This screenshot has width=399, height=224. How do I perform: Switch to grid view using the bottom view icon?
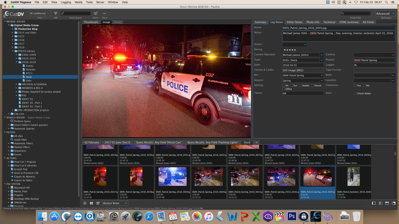[x=92, y=203]
